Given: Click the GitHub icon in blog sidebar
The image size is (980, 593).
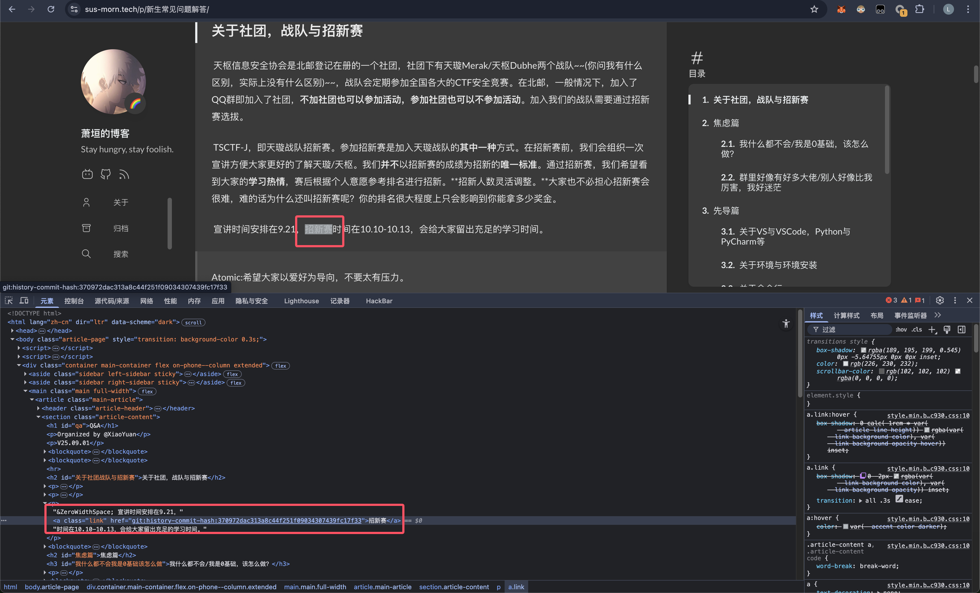Looking at the screenshot, I should coord(105,174).
